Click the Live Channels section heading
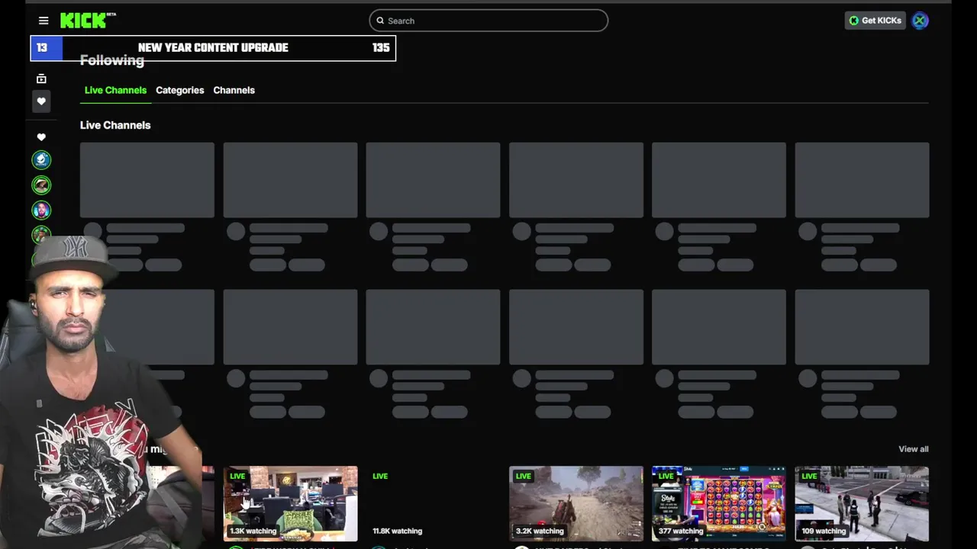977x549 pixels. pos(115,125)
